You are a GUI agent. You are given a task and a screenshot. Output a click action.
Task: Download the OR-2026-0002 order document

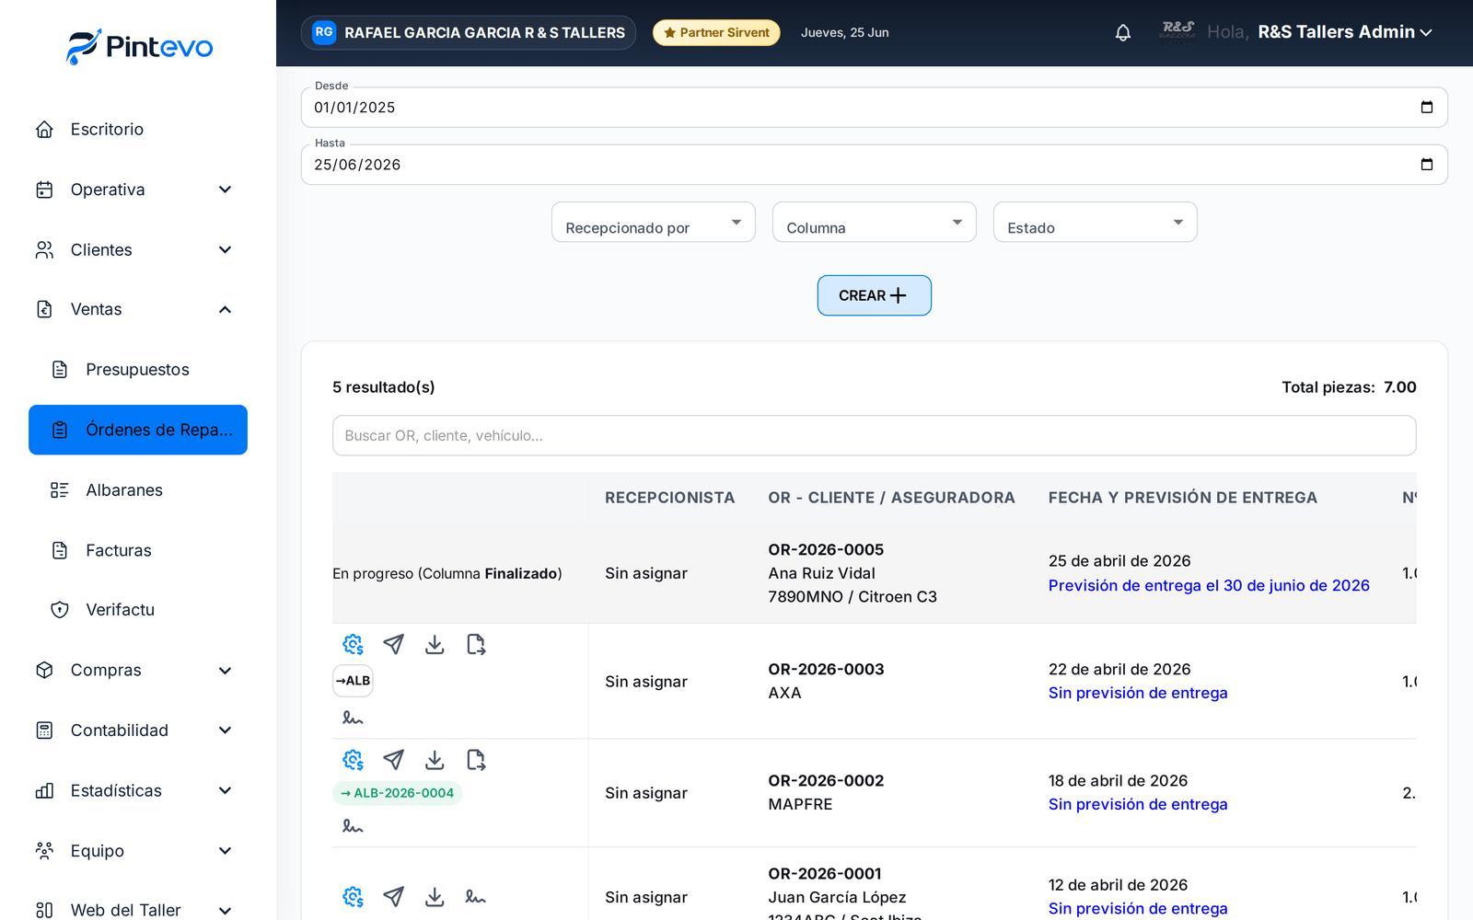[435, 760]
